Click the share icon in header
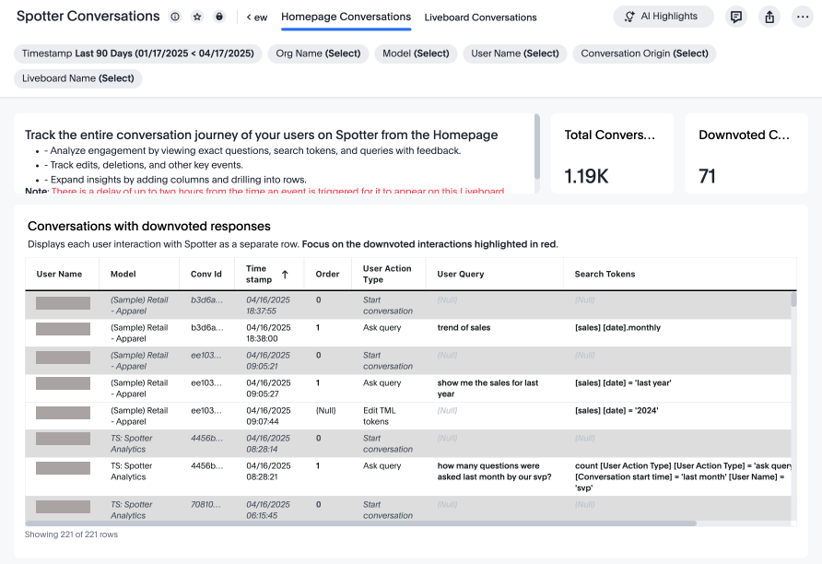This screenshot has width=822, height=564. tap(769, 17)
